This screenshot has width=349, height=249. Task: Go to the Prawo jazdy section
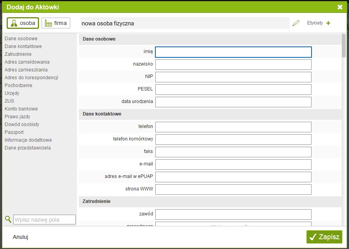(x=17, y=117)
